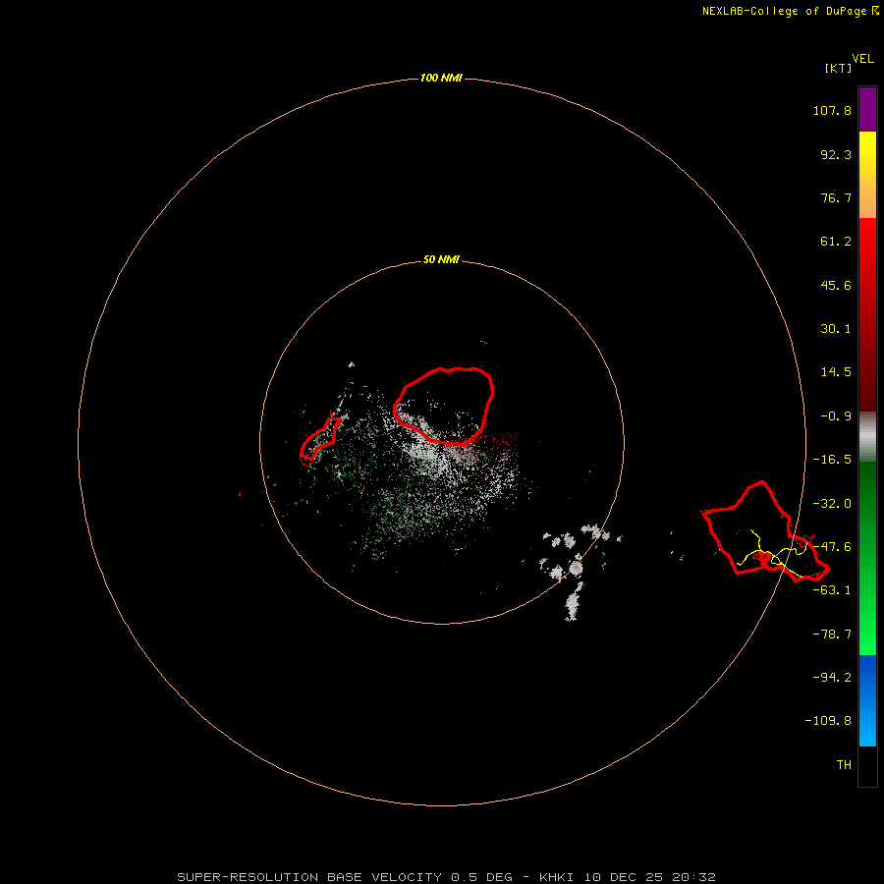Click the eastern island with yellow roads
Viewport: 884px width, 884px height.
coord(765,531)
